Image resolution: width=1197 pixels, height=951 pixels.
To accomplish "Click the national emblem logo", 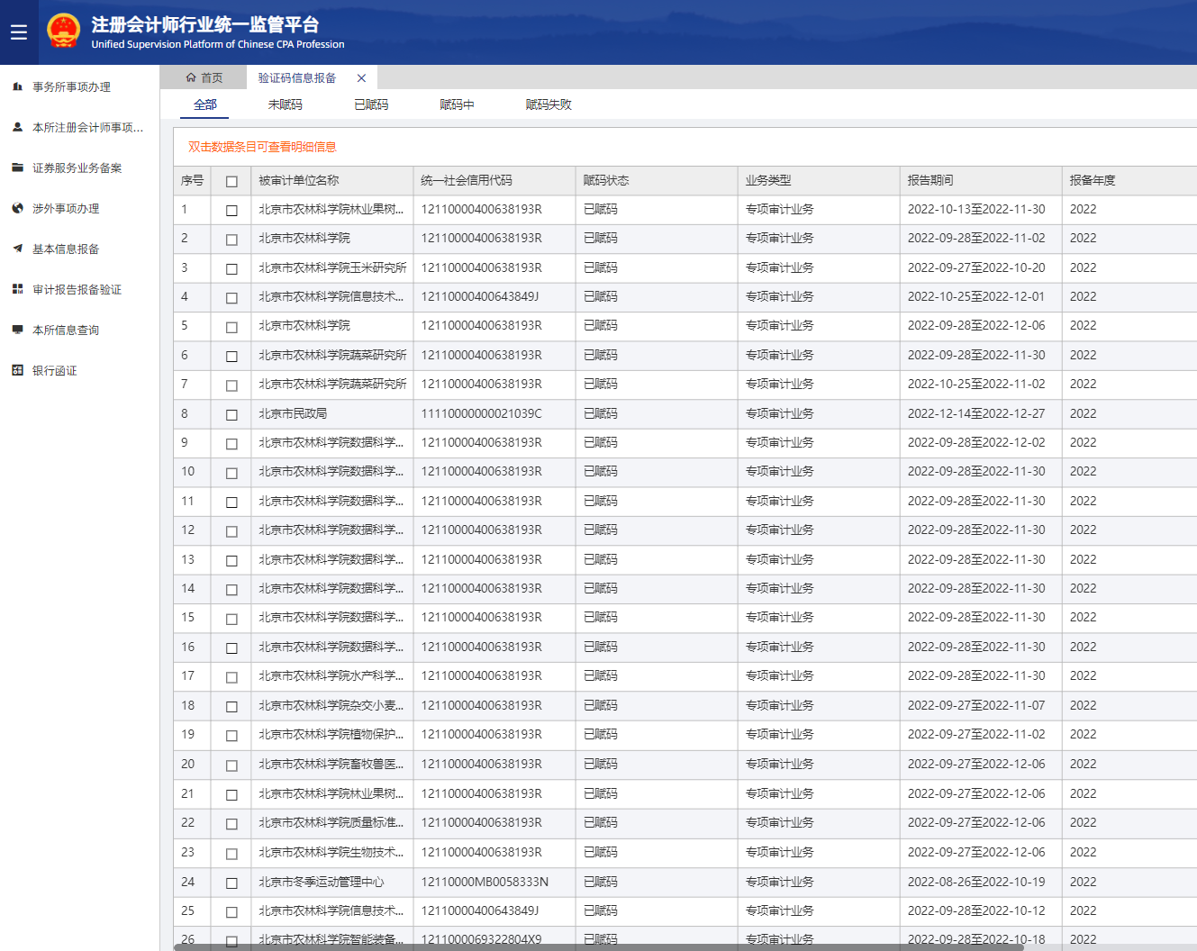I will 63,32.
